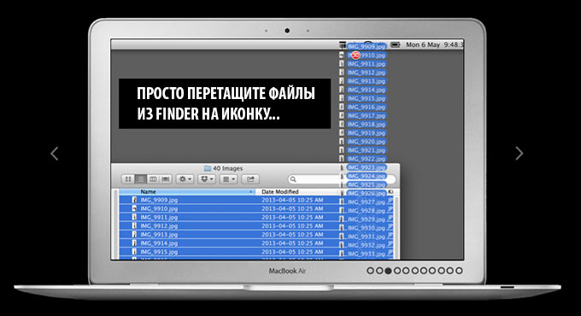The height and width of the screenshot is (316, 581).
Task: Click file icon beside dragged IMG_9919.jpg
Action: tap(342, 133)
